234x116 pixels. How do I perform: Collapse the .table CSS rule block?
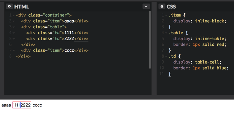coord(166,33)
